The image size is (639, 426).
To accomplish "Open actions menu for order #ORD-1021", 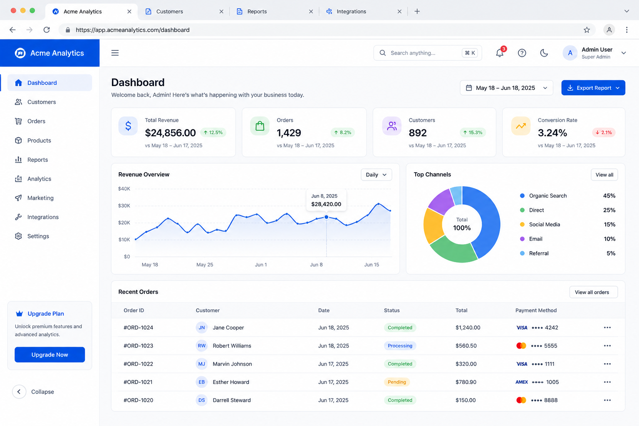I will (607, 382).
